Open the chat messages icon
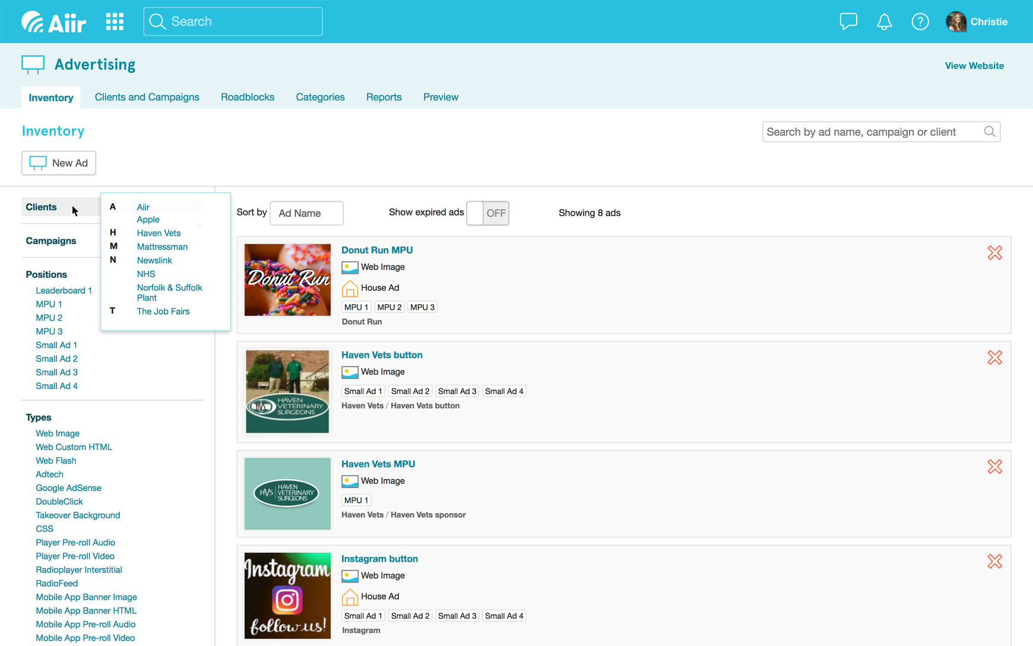The width and height of the screenshot is (1033, 646). pos(848,21)
